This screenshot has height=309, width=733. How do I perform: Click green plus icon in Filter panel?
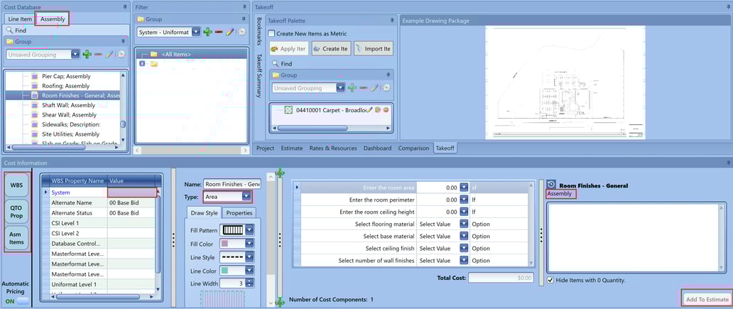tap(207, 32)
